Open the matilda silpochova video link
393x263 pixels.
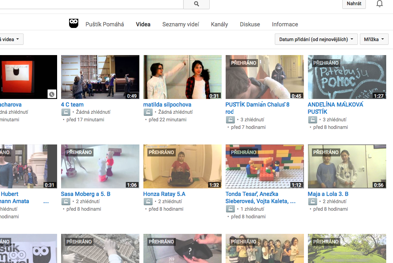coord(167,105)
